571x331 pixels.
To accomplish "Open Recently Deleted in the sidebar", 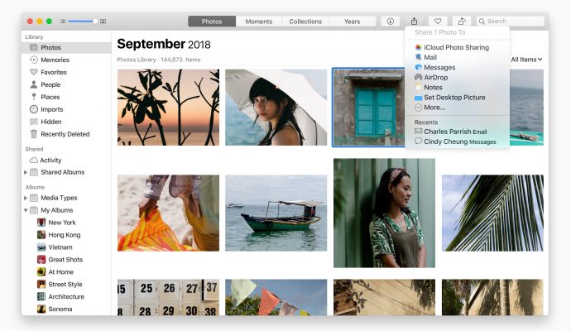I will (x=65, y=134).
